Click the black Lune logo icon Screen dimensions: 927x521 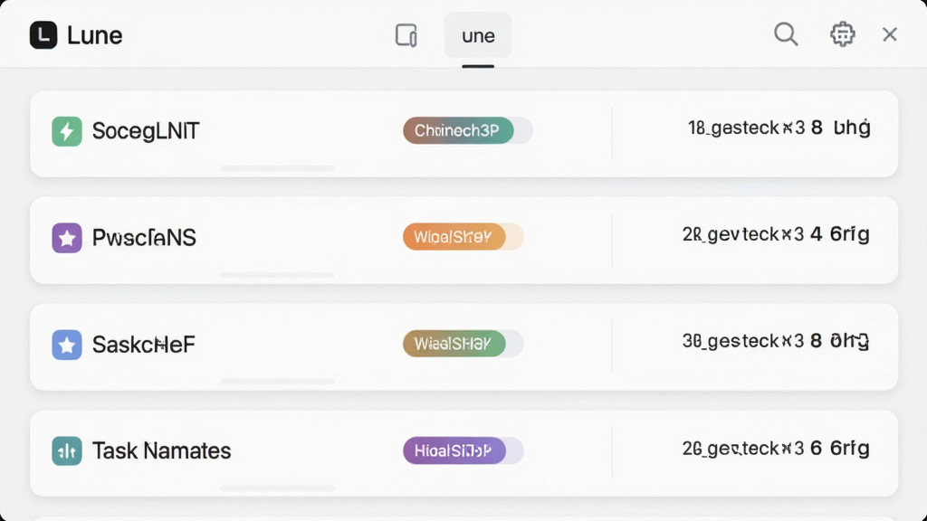tap(43, 35)
